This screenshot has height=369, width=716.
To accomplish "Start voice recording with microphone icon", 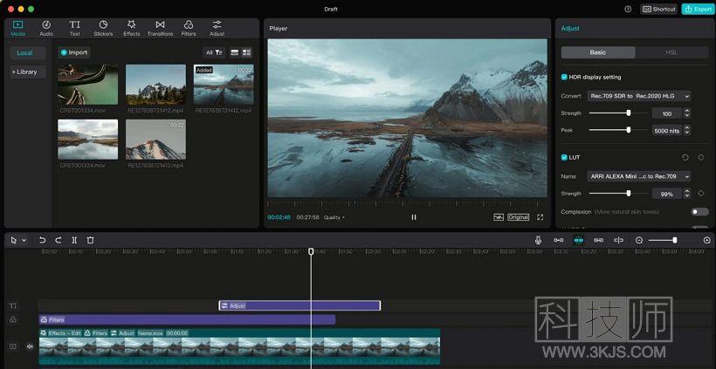I will click(x=538, y=240).
